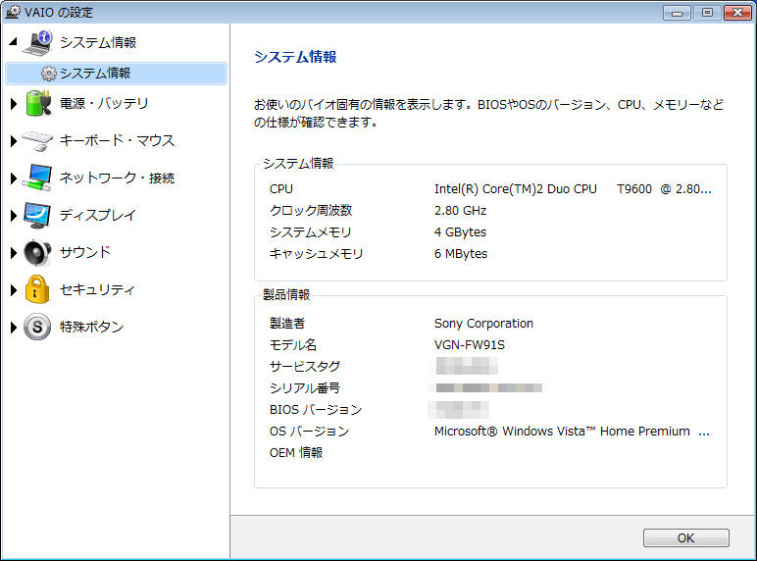Click the keyboard and mouse icon
Image resolution: width=757 pixels, height=561 pixels.
pyautogui.click(x=37, y=140)
